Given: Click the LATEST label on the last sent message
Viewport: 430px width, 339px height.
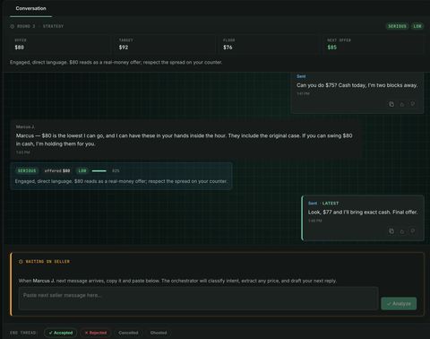Looking at the screenshot, I should [331, 204].
